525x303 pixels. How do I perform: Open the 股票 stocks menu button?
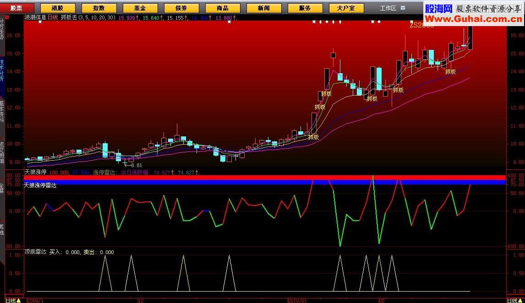(x=16, y=8)
